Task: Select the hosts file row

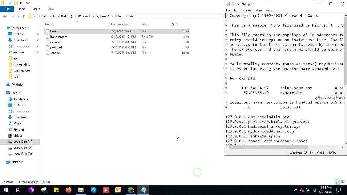Action: tap(117, 31)
